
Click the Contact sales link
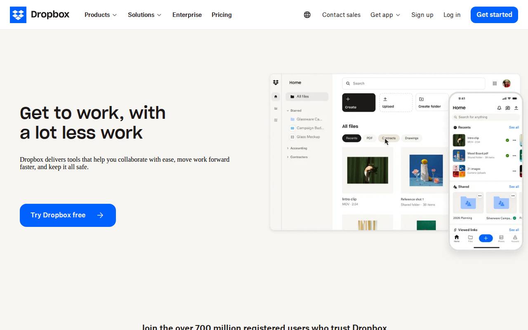tap(341, 15)
